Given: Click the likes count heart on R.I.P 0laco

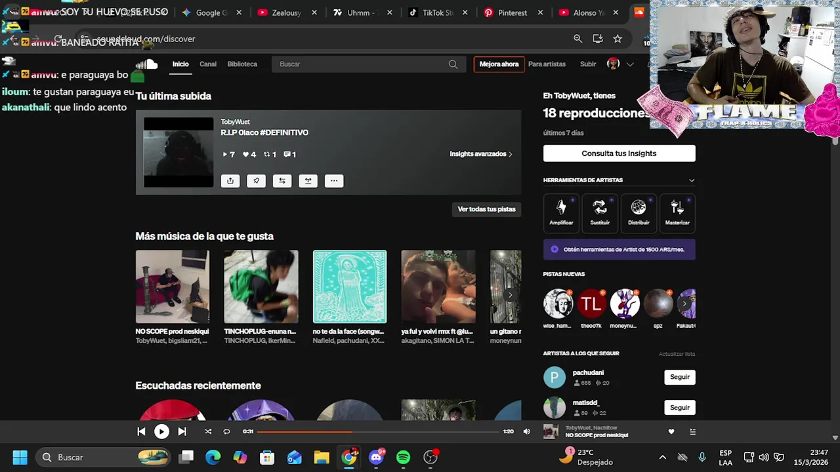Looking at the screenshot, I should [x=249, y=155].
